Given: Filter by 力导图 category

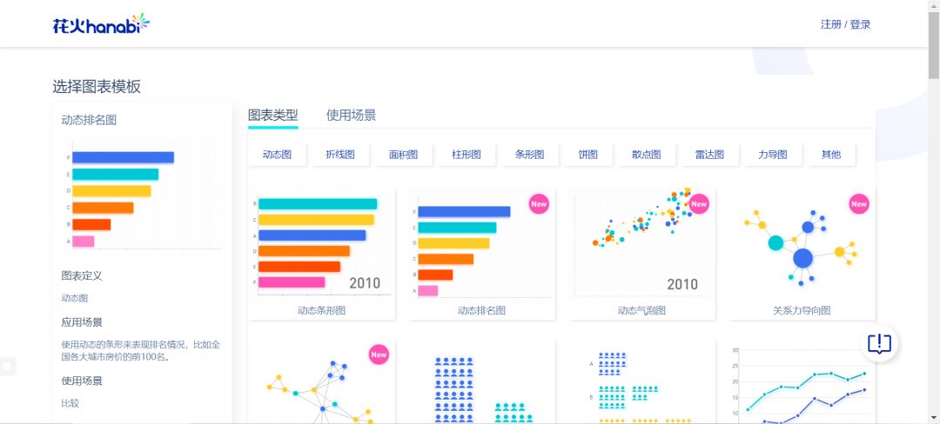Looking at the screenshot, I should [772, 155].
